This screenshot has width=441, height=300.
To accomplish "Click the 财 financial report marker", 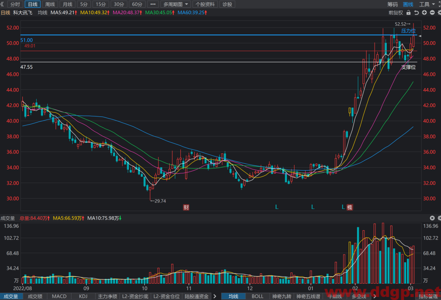I will [x=186, y=208].
